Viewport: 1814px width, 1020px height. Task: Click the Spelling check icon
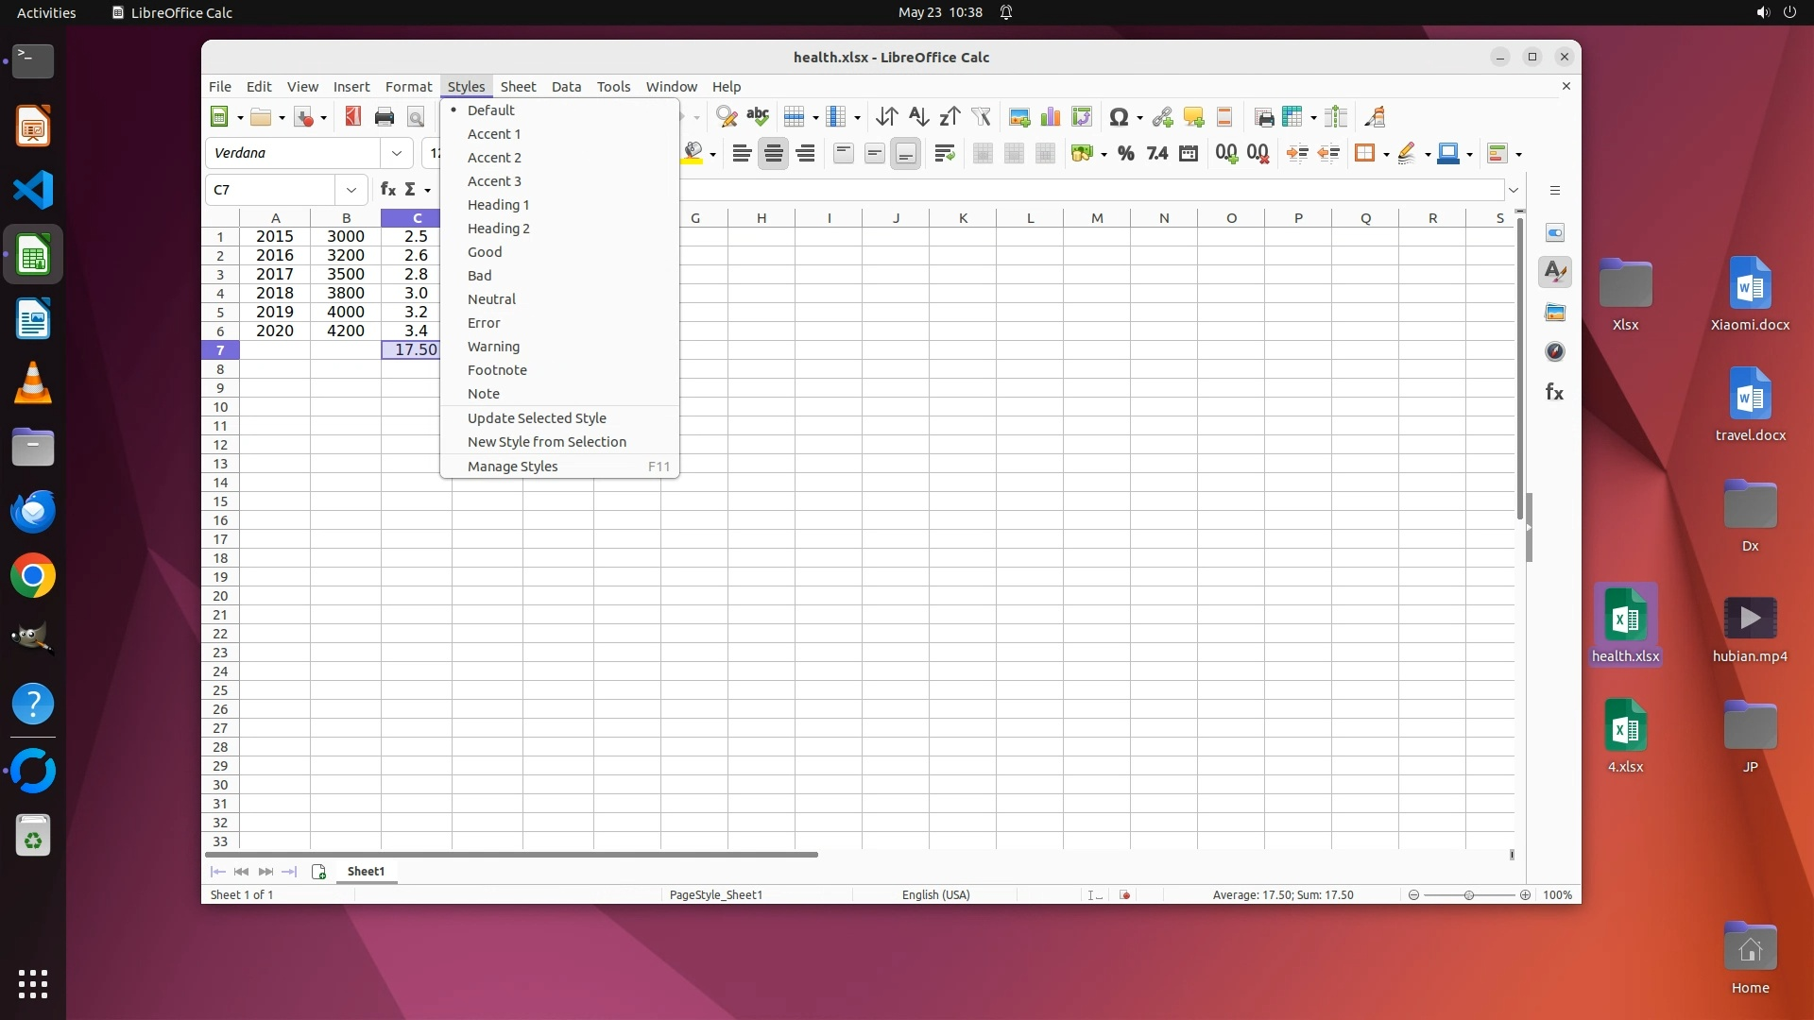point(757,117)
